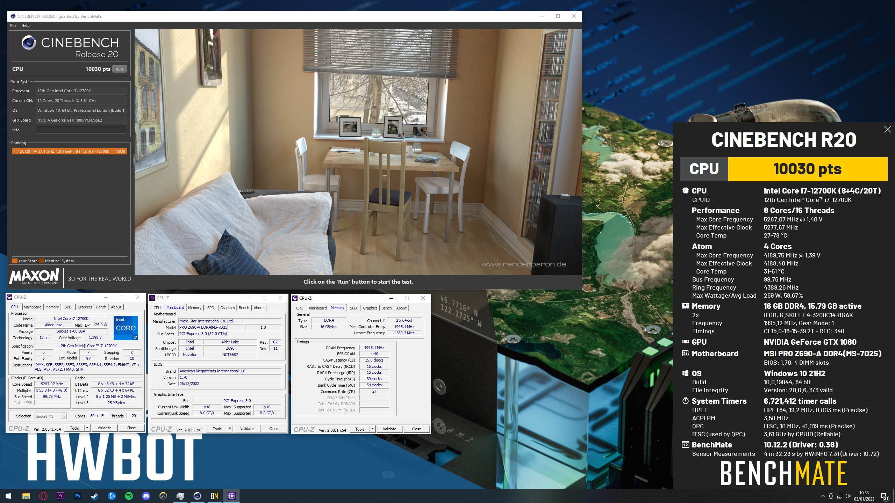The width and height of the screenshot is (895, 503).
Task: Click the Core Speed value 5287.07 MHz
Action: coord(52,384)
